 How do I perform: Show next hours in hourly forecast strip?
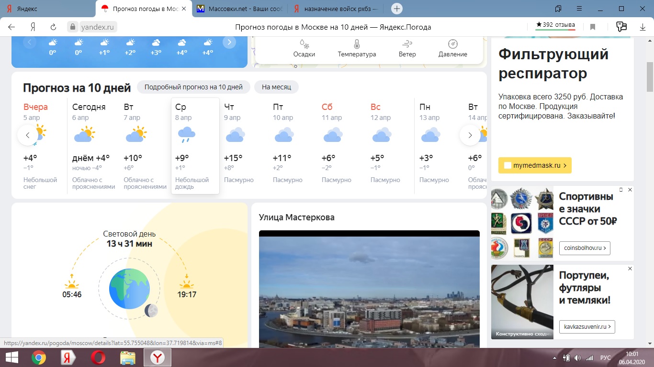[x=229, y=43]
